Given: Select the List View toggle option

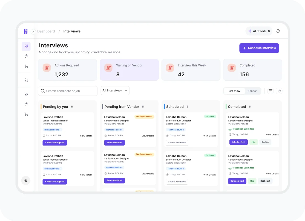Looking at the screenshot, I should pos(234,91).
